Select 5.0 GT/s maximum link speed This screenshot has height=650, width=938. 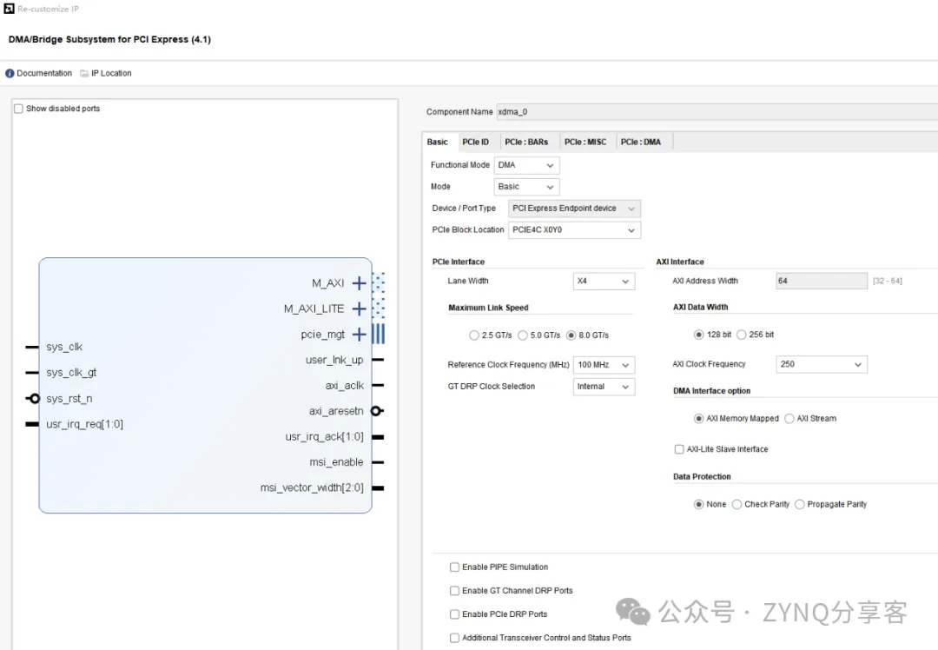[523, 335]
